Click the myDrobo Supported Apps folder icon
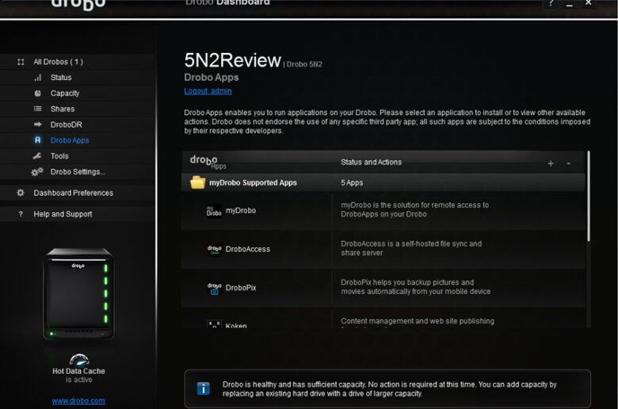The height and width of the screenshot is (409, 618). pyautogui.click(x=198, y=182)
